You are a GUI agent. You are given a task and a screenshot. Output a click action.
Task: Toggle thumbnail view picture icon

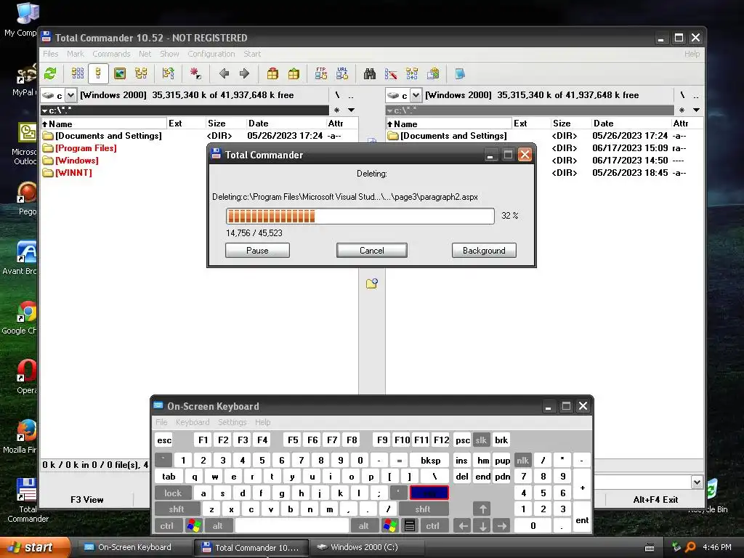pyautogui.click(x=120, y=73)
